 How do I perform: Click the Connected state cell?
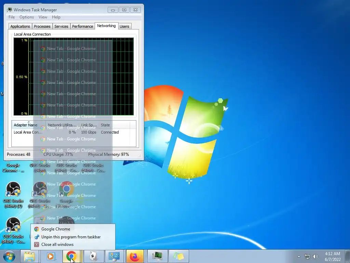click(x=110, y=132)
